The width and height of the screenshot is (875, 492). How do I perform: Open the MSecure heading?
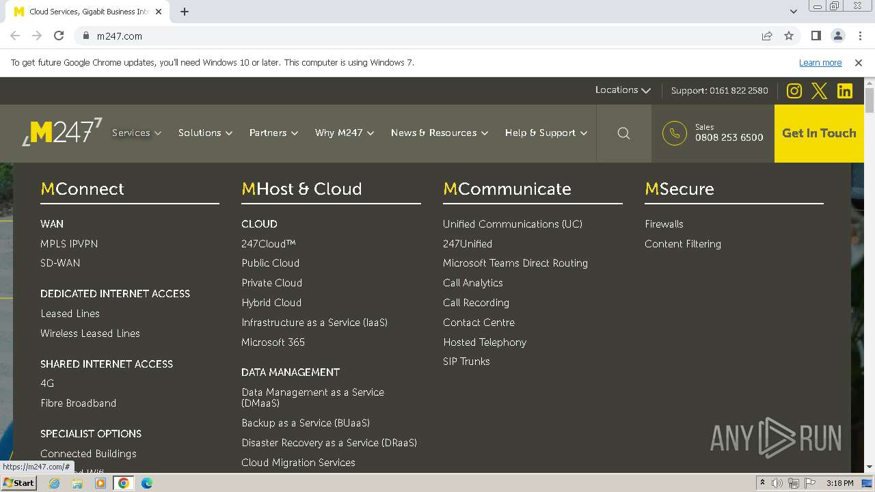679,189
